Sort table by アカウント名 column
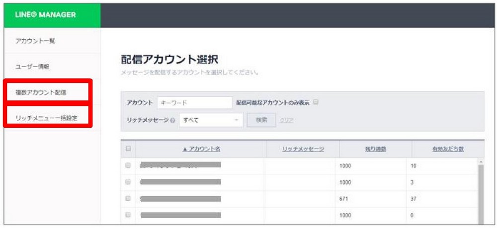Image resolution: width=497 pixels, height=228 pixels. [201, 149]
